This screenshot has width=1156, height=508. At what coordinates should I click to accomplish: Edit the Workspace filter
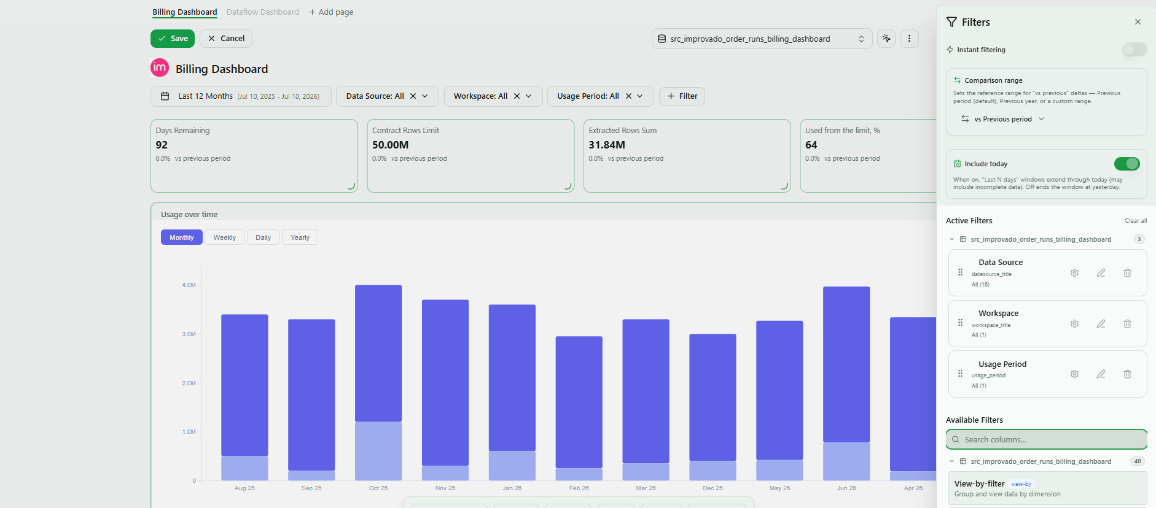(1101, 324)
